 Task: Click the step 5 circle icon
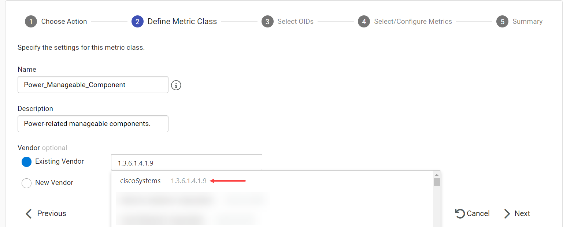pyautogui.click(x=502, y=22)
